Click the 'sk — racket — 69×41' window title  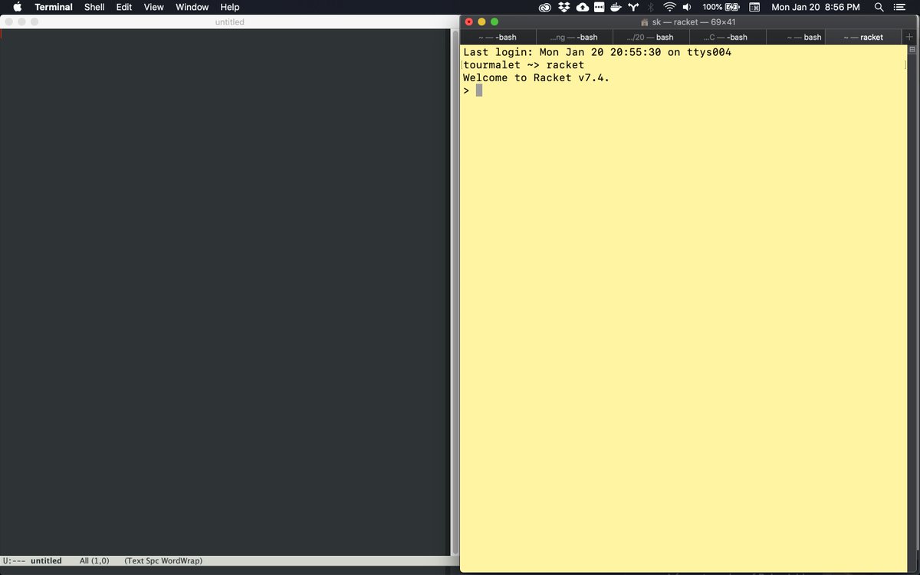click(694, 22)
